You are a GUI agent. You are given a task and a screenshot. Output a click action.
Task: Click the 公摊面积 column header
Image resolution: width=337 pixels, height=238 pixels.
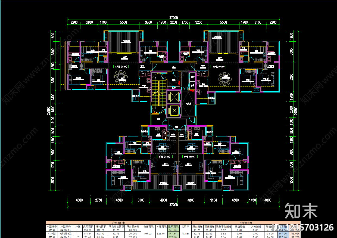148,226
